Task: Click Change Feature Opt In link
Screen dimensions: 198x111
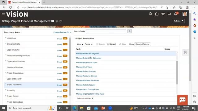Action: click(62, 32)
